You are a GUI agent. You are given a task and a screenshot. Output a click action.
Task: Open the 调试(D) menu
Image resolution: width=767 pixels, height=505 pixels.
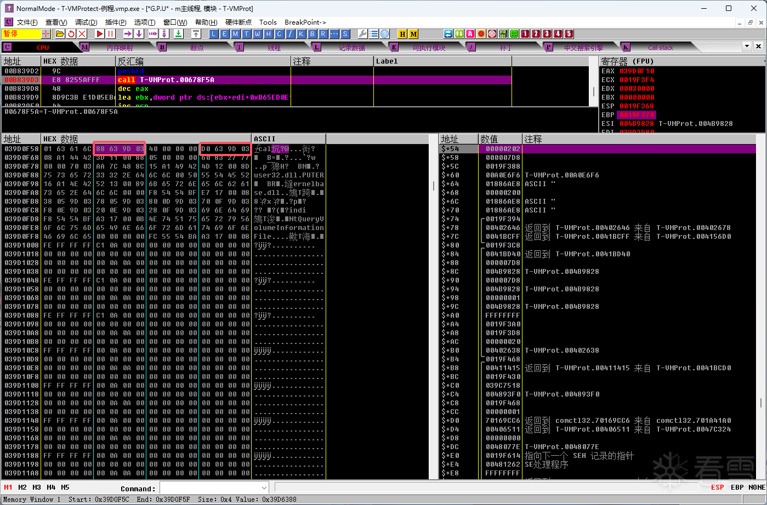coord(86,22)
